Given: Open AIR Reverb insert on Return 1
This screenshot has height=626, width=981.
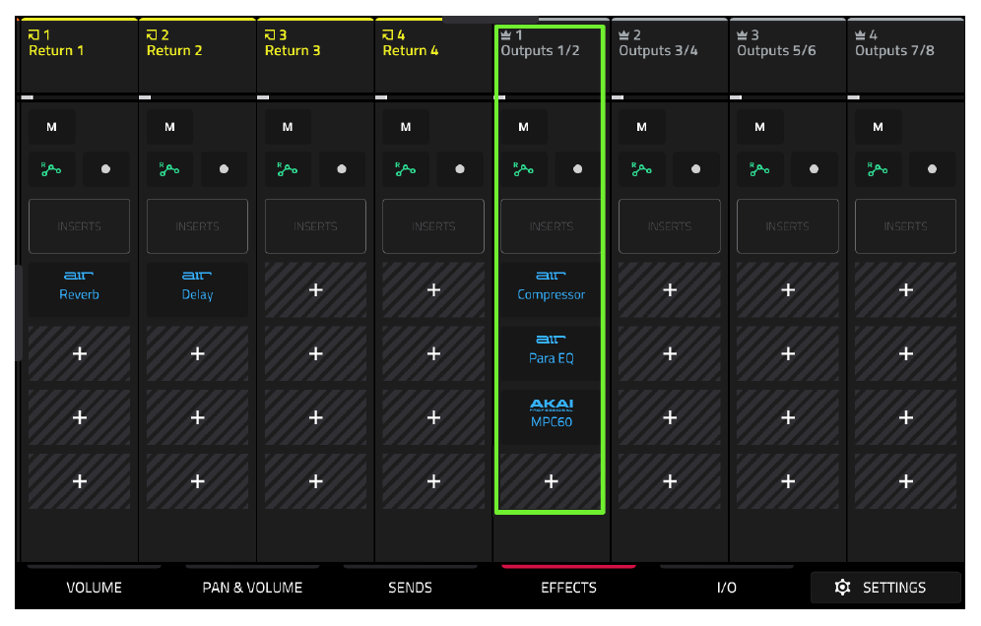Looking at the screenshot, I should pyautogui.click(x=80, y=289).
